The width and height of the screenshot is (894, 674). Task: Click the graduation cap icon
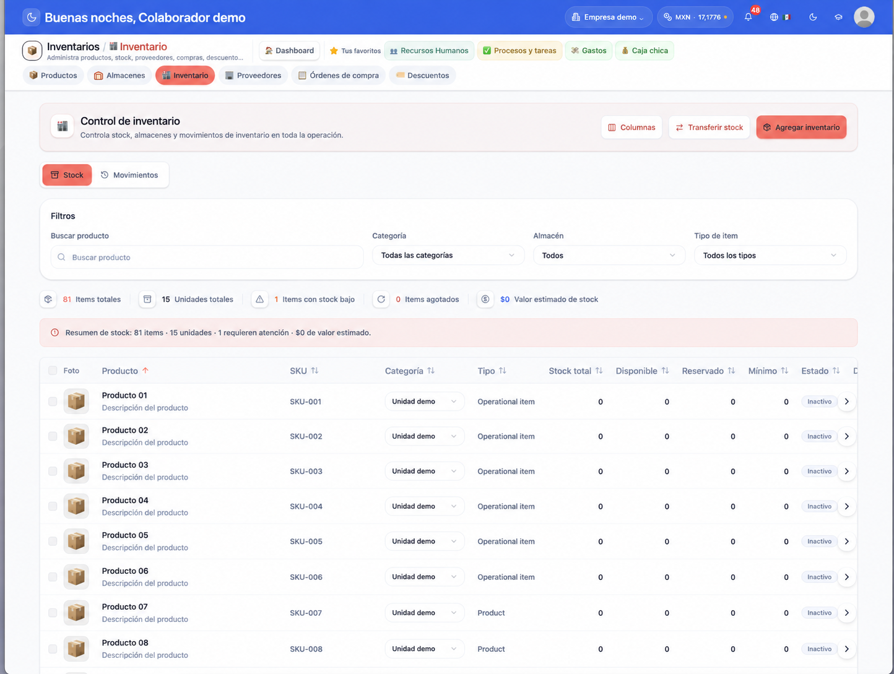838,17
